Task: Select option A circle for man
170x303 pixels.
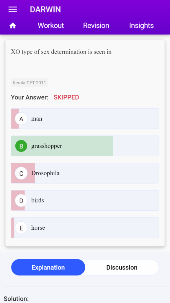Action: pyautogui.click(x=21, y=119)
